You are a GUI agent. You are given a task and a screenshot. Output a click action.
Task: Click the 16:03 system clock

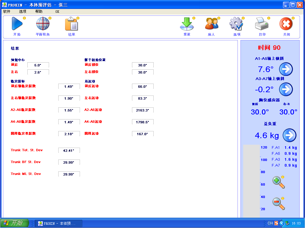(296, 223)
